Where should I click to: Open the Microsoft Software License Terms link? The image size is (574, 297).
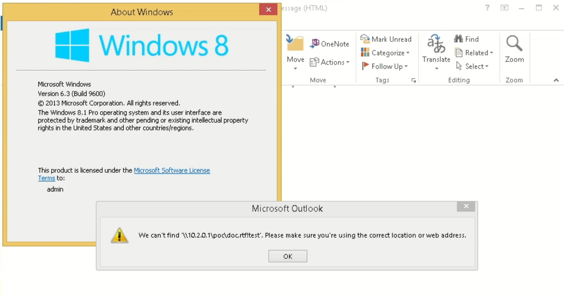[x=124, y=174]
